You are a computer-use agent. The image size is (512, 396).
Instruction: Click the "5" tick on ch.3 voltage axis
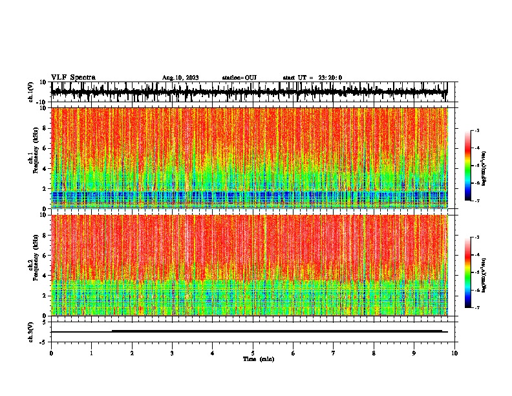click(x=45, y=322)
